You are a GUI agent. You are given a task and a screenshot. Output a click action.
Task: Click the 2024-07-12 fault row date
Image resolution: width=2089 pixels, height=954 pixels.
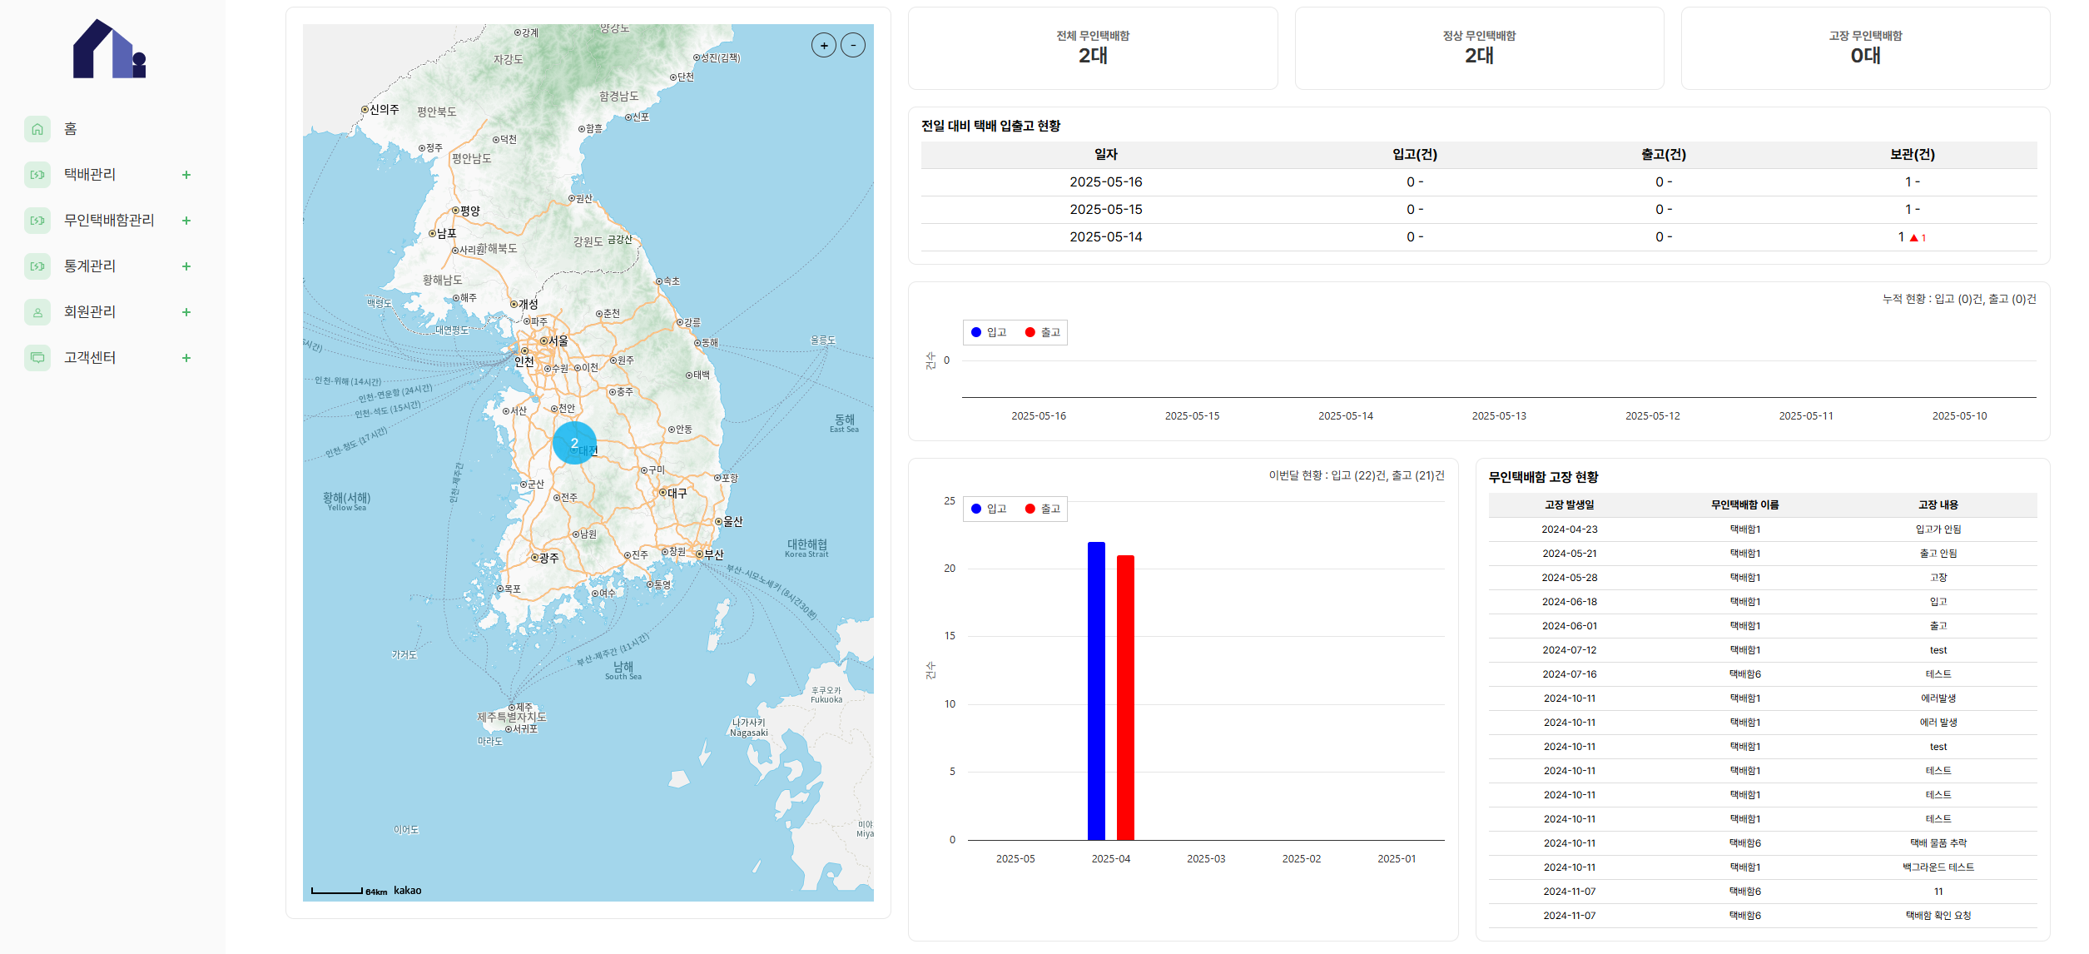pyautogui.click(x=1570, y=650)
